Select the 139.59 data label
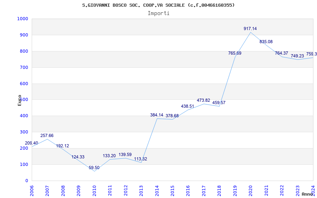The image size is (317, 198). point(125,155)
